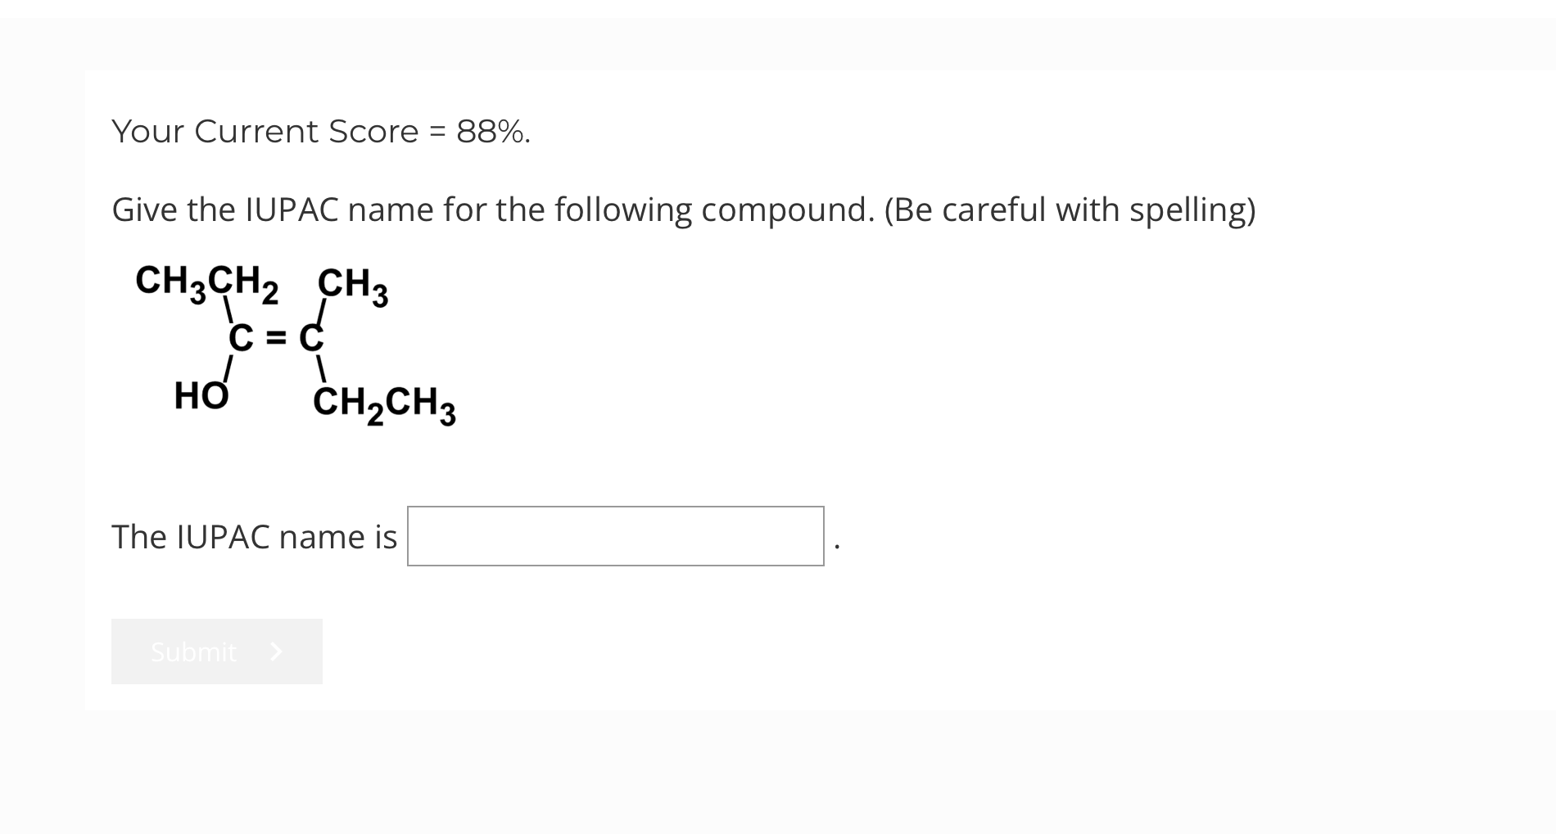Select the CH3CH2 ethyl group label

pos(207,284)
